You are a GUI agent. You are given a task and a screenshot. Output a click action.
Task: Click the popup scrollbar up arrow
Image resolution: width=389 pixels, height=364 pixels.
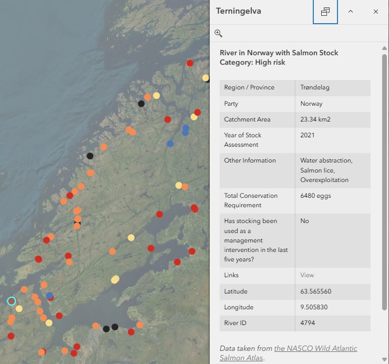tap(385, 48)
